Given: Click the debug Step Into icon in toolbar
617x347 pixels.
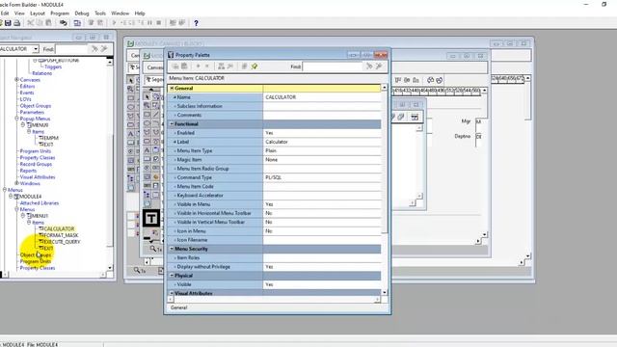Looking at the screenshot, I should pyautogui.click(x=123, y=23).
